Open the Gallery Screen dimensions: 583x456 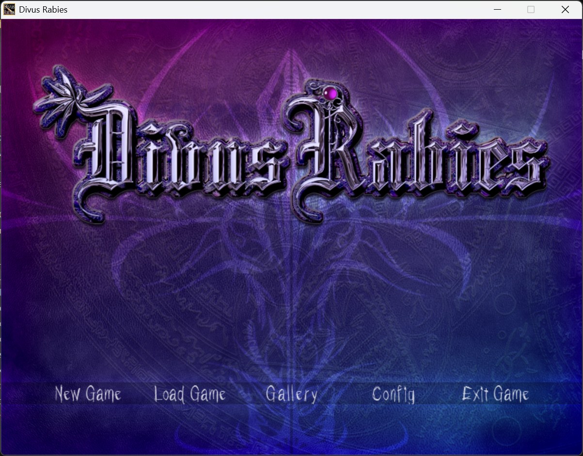291,394
